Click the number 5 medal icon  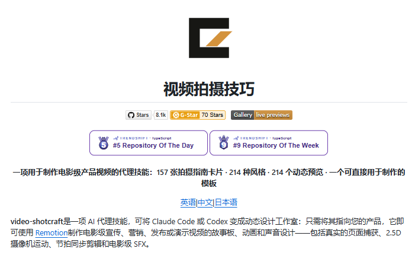coord(104,143)
